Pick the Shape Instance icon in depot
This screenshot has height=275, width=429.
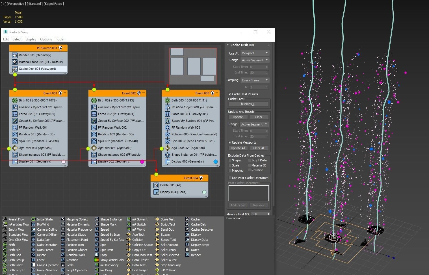click(x=97, y=219)
